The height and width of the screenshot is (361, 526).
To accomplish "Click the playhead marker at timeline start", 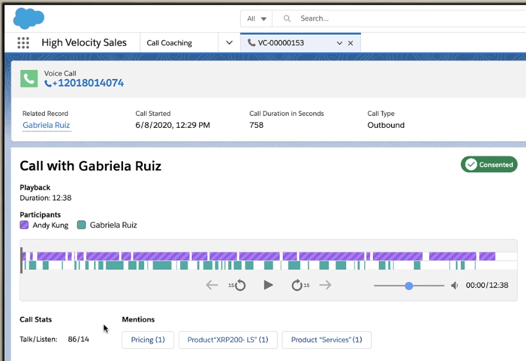I will tap(22, 261).
